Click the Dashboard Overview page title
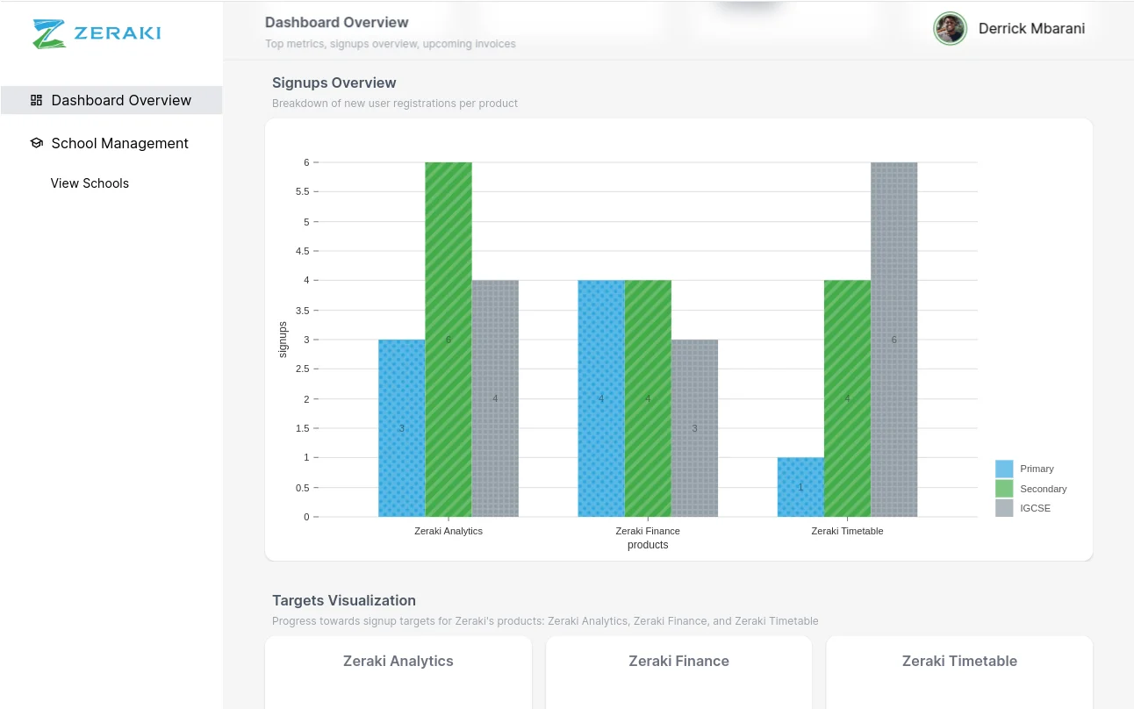The image size is (1134, 709). [337, 22]
